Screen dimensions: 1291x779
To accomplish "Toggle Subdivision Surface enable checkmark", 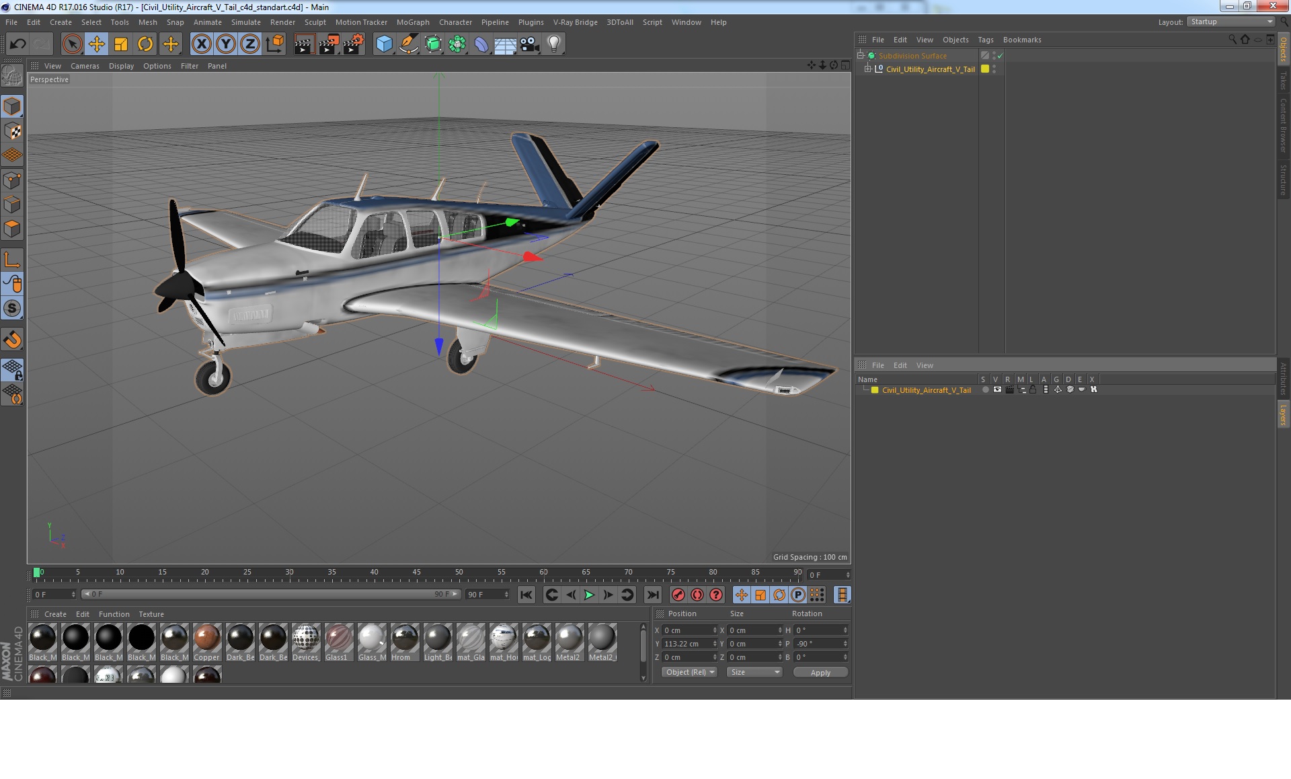I will pyautogui.click(x=1000, y=56).
